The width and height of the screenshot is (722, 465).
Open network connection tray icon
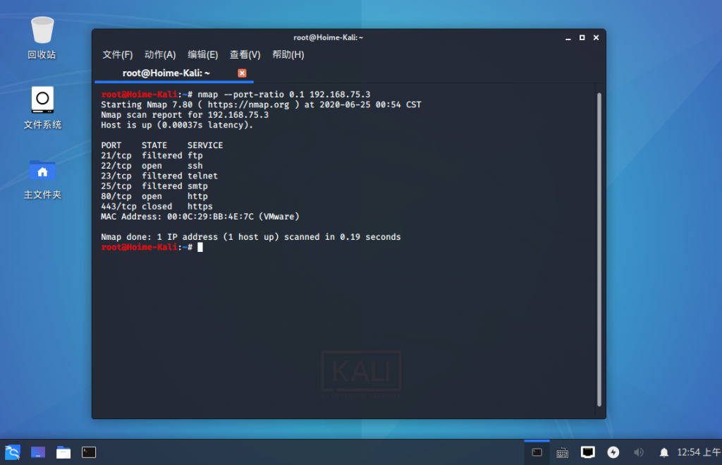pos(587,452)
